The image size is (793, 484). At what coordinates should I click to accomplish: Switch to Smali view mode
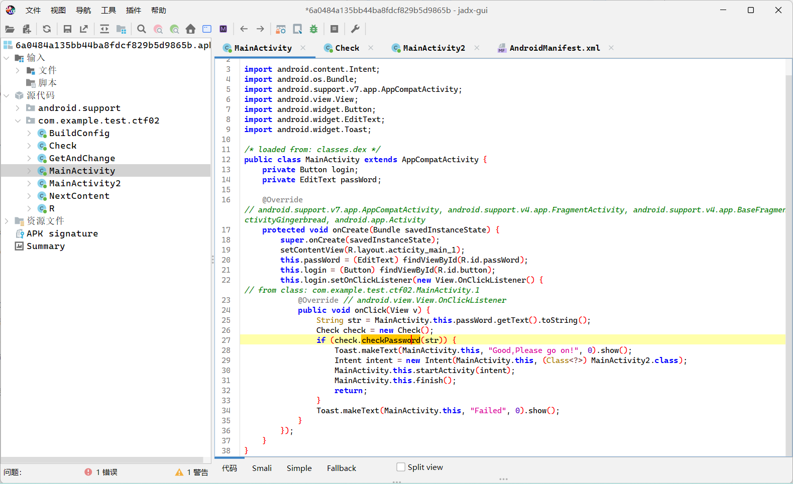[x=262, y=468]
